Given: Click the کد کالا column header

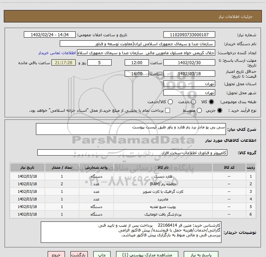Looking at the screenshot, I should (x=229, y=167).
